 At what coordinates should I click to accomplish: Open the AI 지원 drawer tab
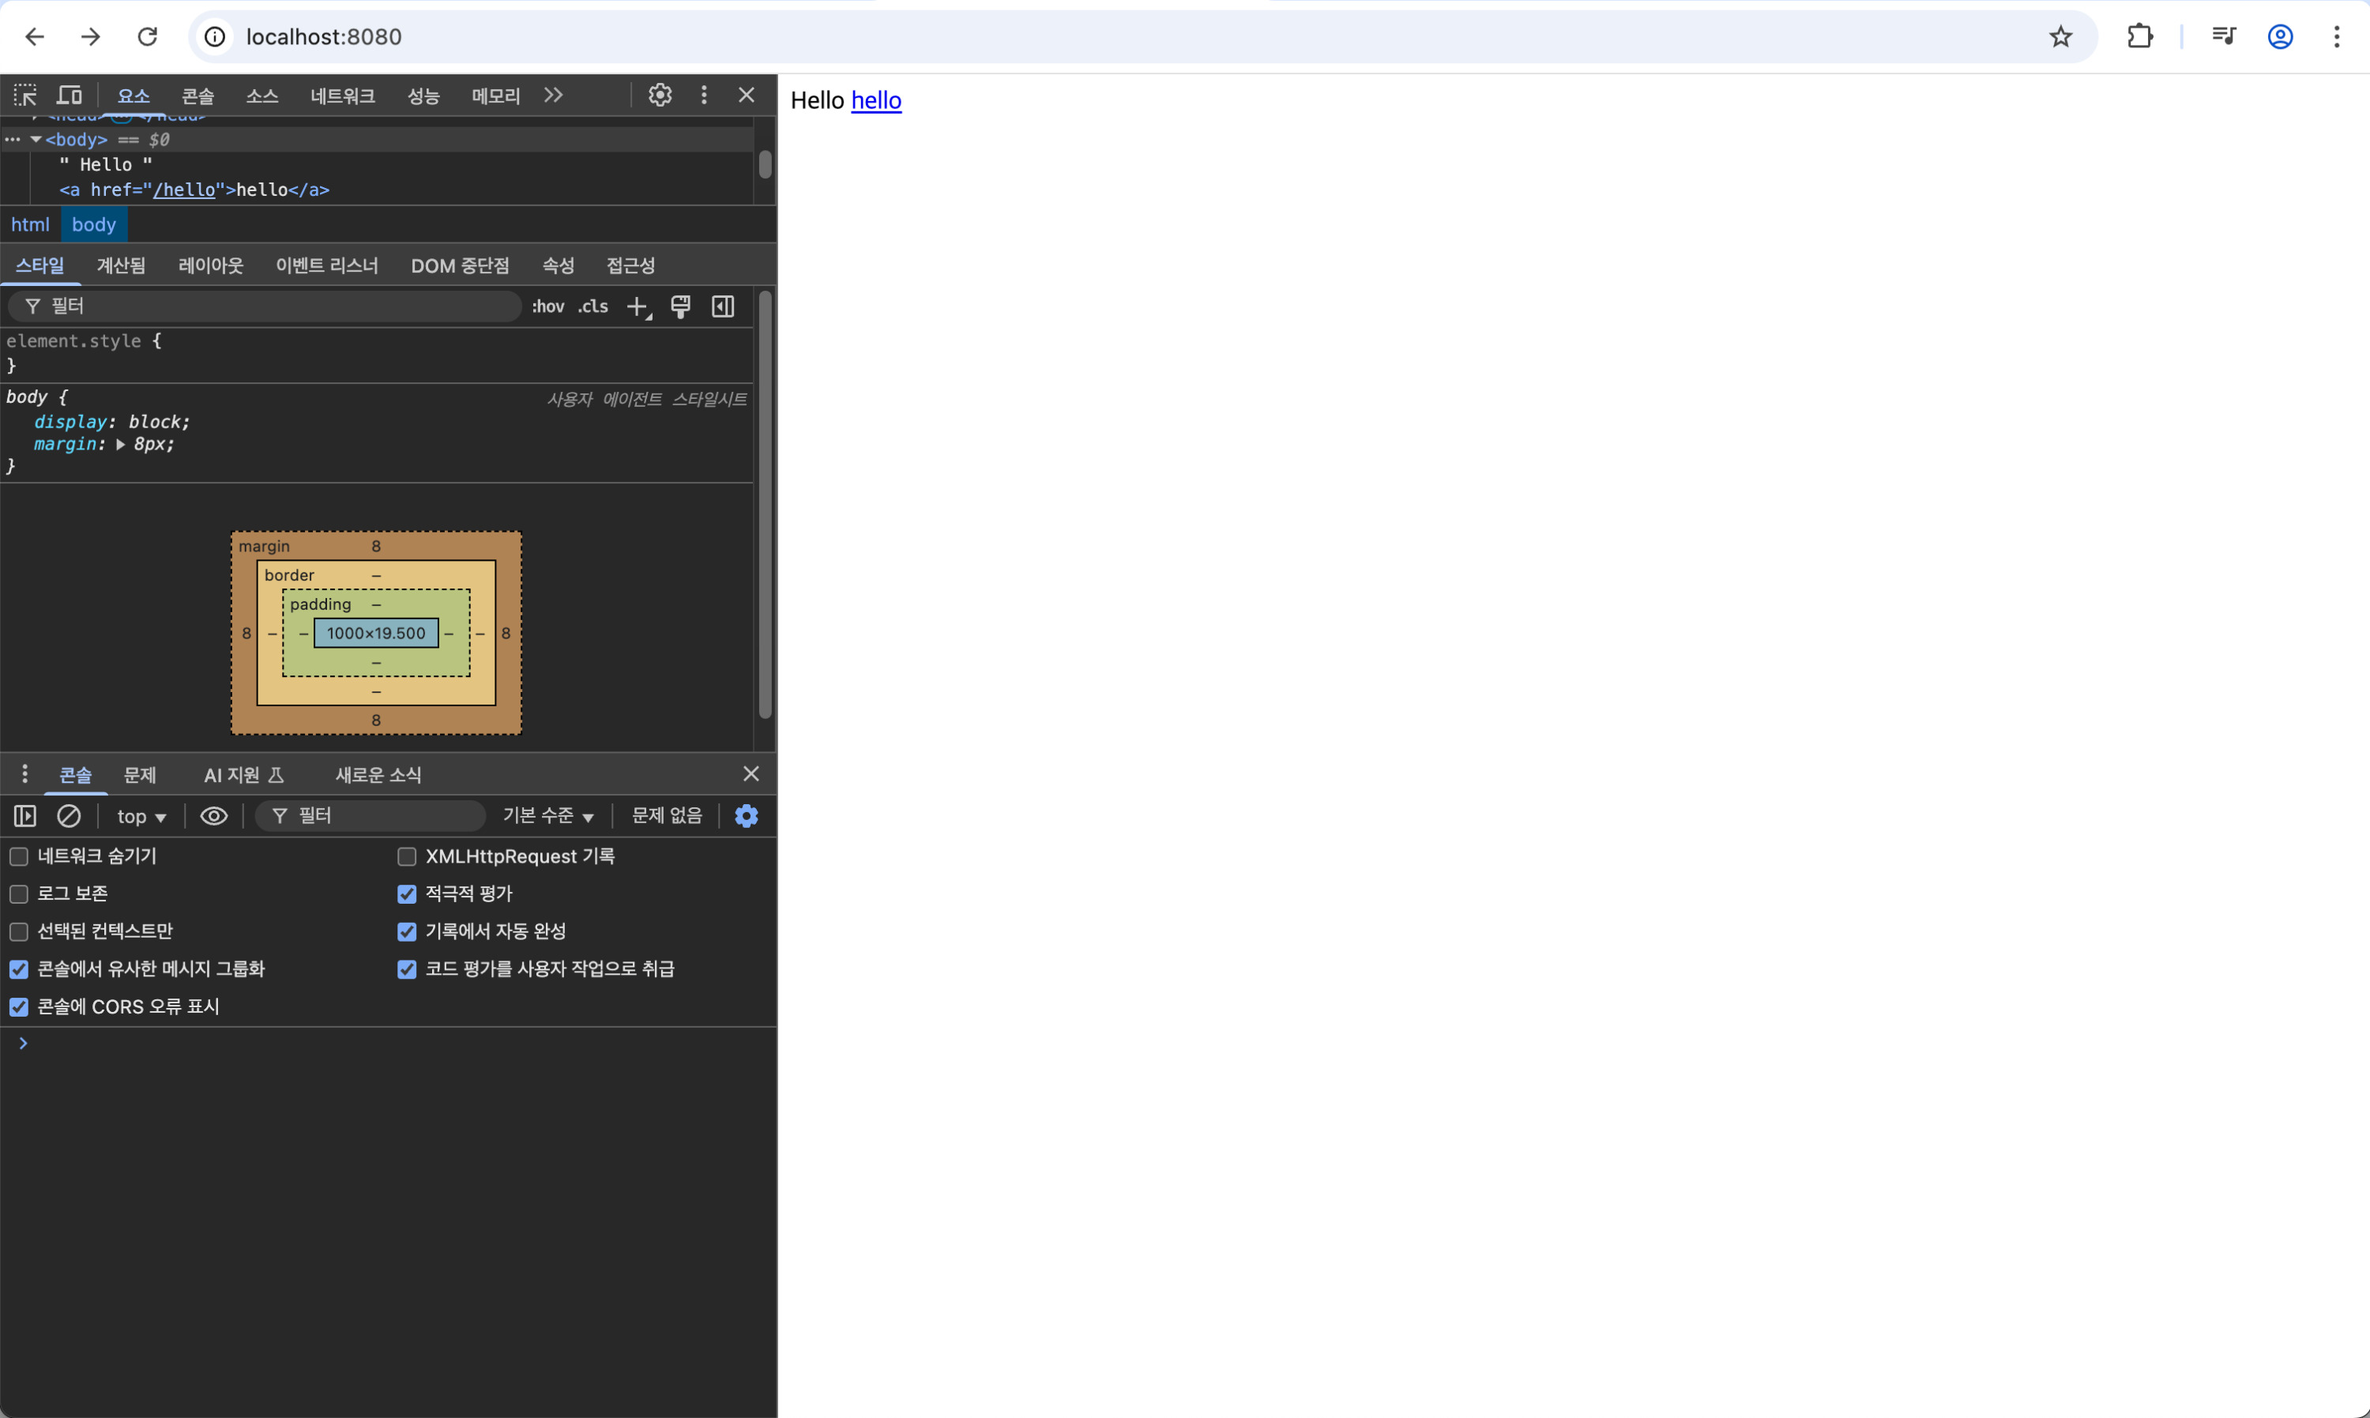coord(243,775)
